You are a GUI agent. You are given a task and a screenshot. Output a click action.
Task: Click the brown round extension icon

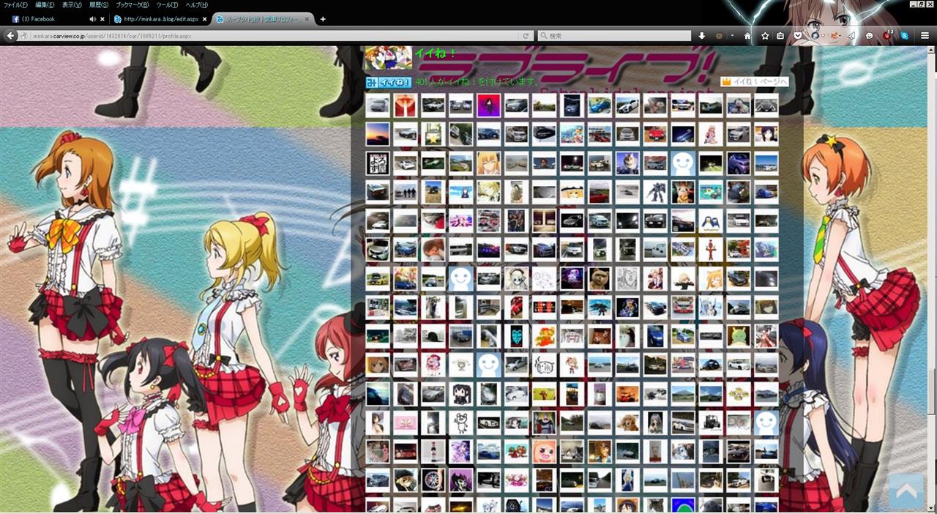(x=719, y=35)
